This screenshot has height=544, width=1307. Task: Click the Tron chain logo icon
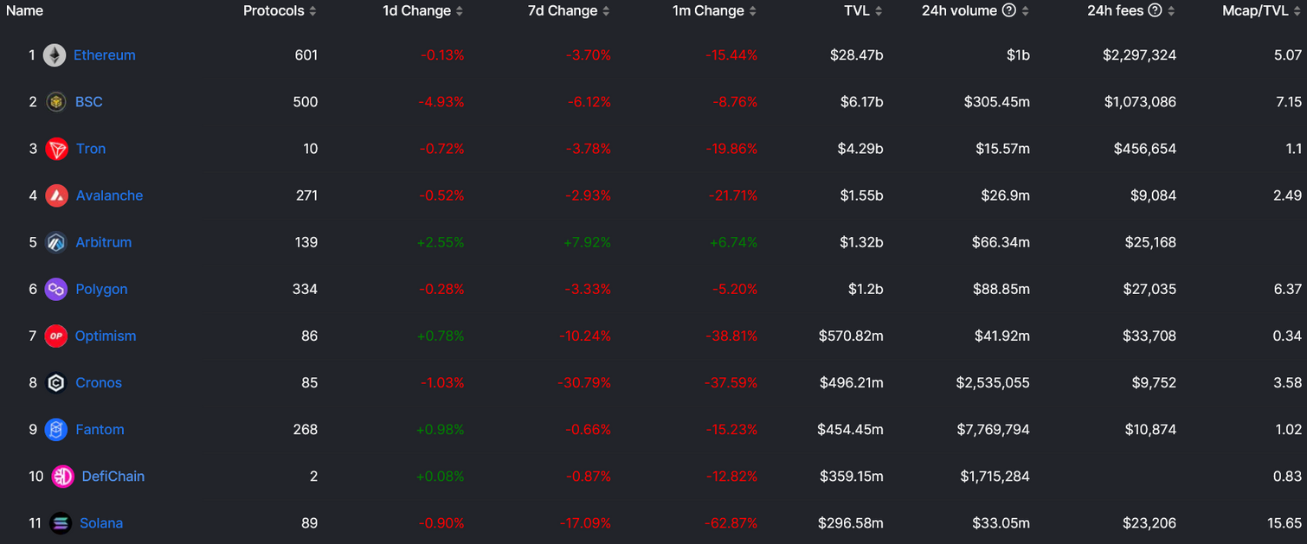(57, 149)
